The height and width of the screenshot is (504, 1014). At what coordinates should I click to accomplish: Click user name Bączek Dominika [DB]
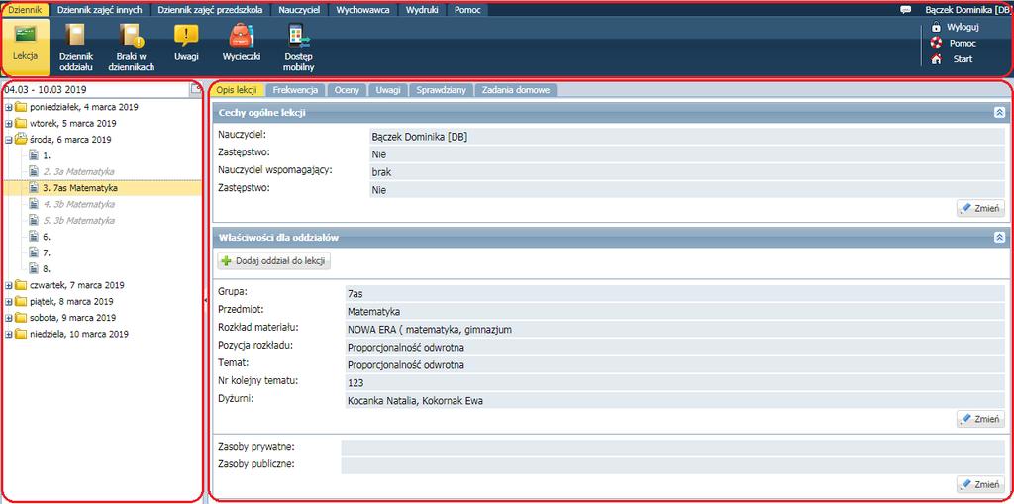coord(967,10)
